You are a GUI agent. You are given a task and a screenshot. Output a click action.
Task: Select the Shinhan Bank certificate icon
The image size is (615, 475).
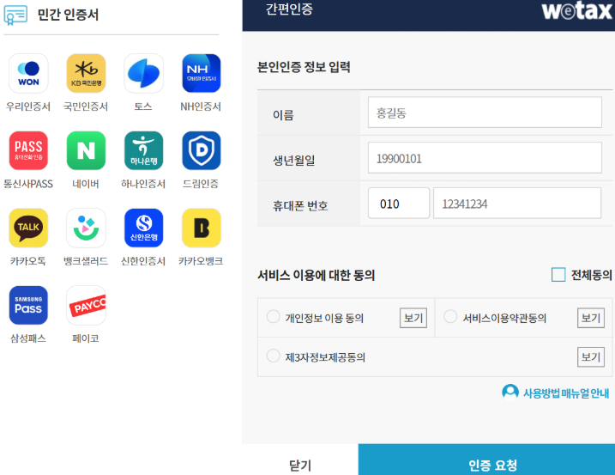pos(143,228)
